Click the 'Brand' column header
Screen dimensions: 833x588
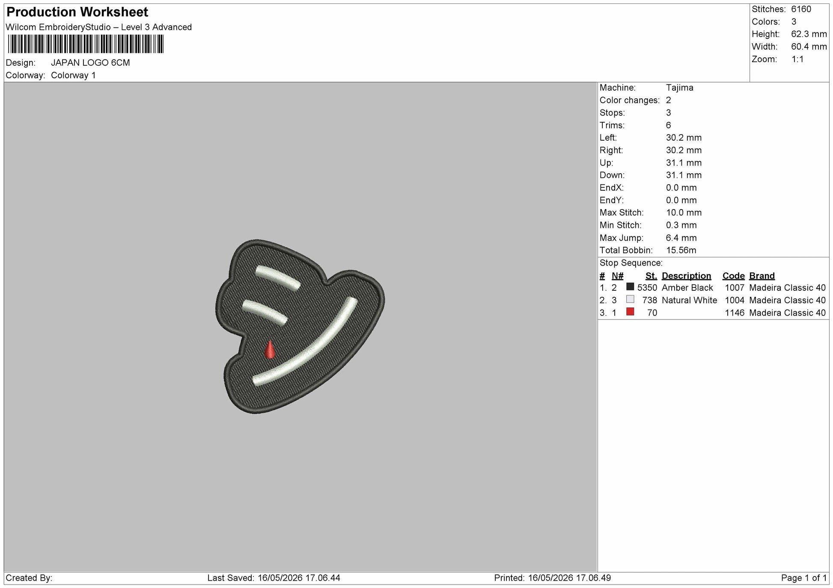click(762, 276)
